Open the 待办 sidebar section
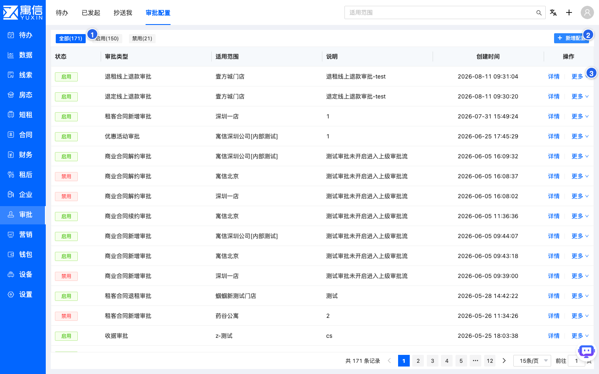Screen dimensions: 599x374 23,35
